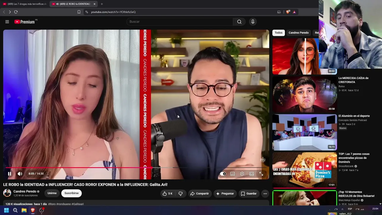Click the Brave browser taskbar icon
This screenshot has height=215, width=382.
coord(33,210)
